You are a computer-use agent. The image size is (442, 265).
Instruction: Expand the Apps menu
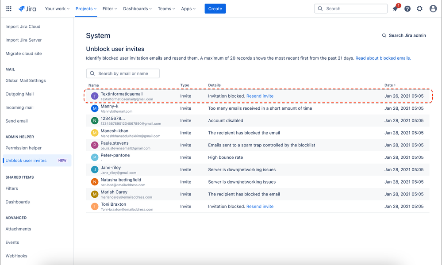click(188, 9)
